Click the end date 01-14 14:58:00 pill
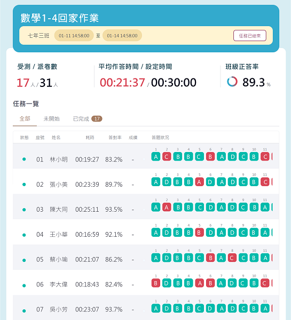Image resolution: width=291 pixels, height=320 pixels. (x=122, y=36)
